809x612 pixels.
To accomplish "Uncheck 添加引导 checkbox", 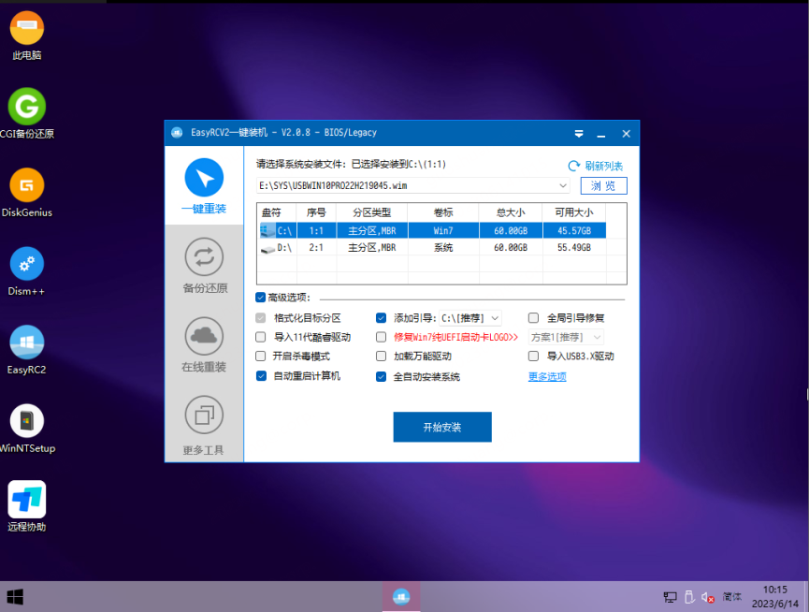I will click(x=382, y=318).
